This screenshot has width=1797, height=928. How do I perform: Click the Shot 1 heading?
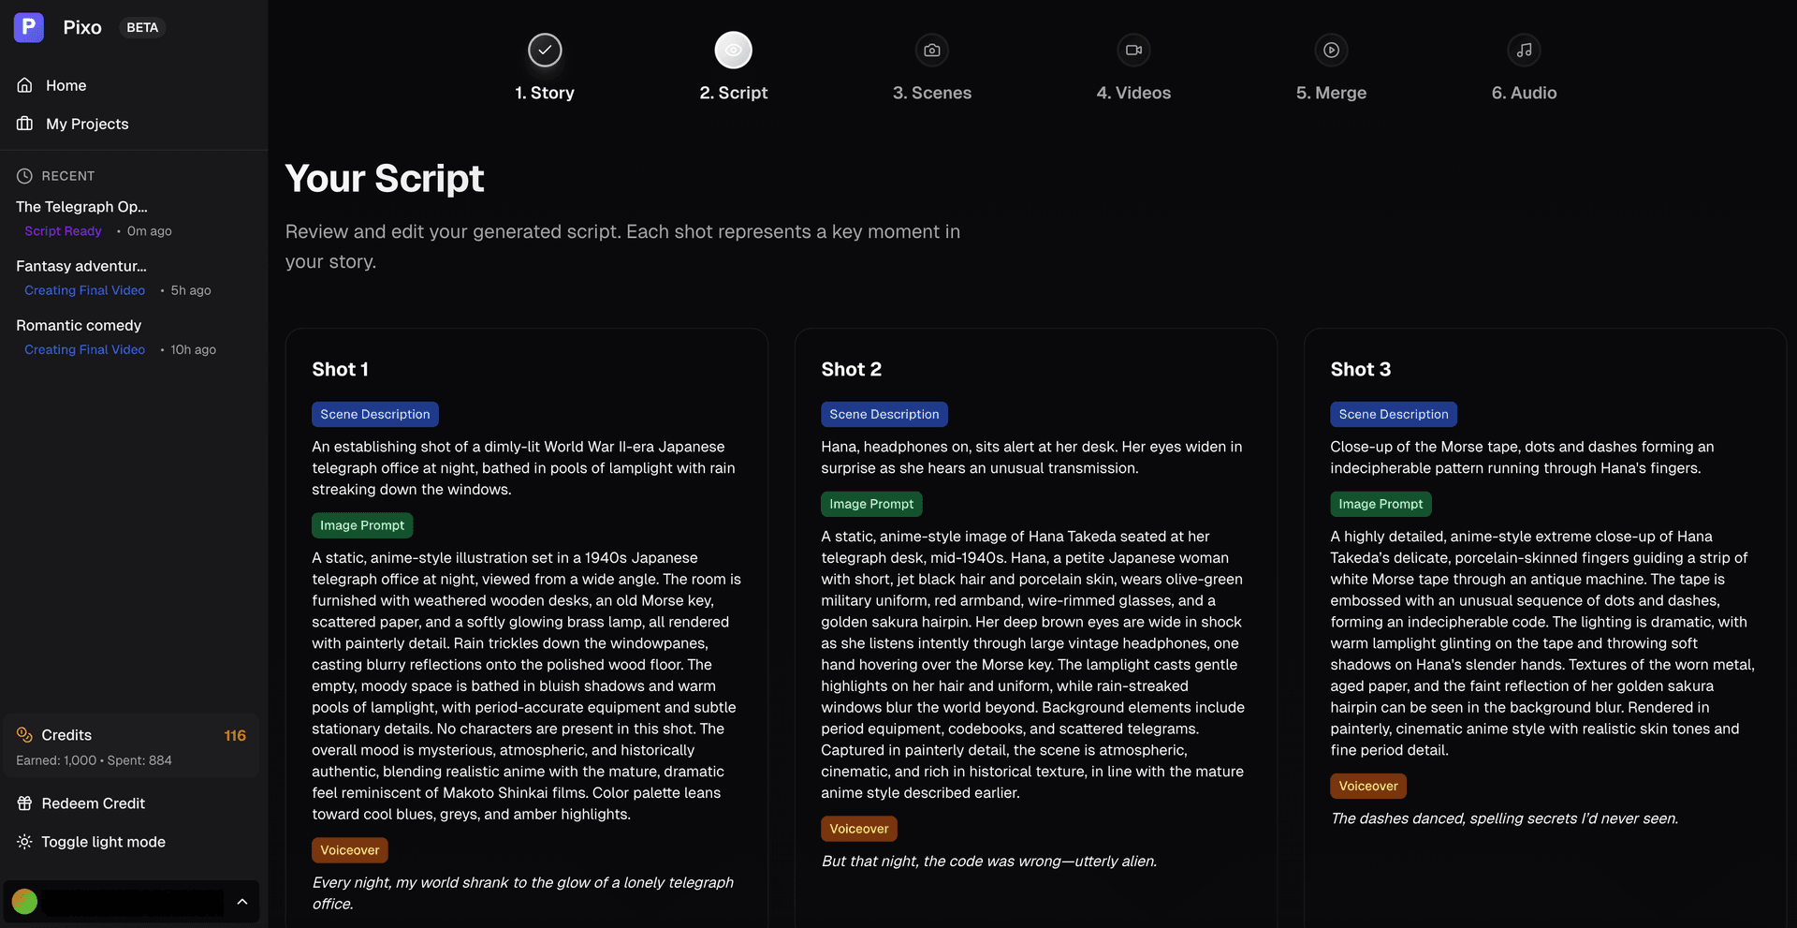coord(340,369)
